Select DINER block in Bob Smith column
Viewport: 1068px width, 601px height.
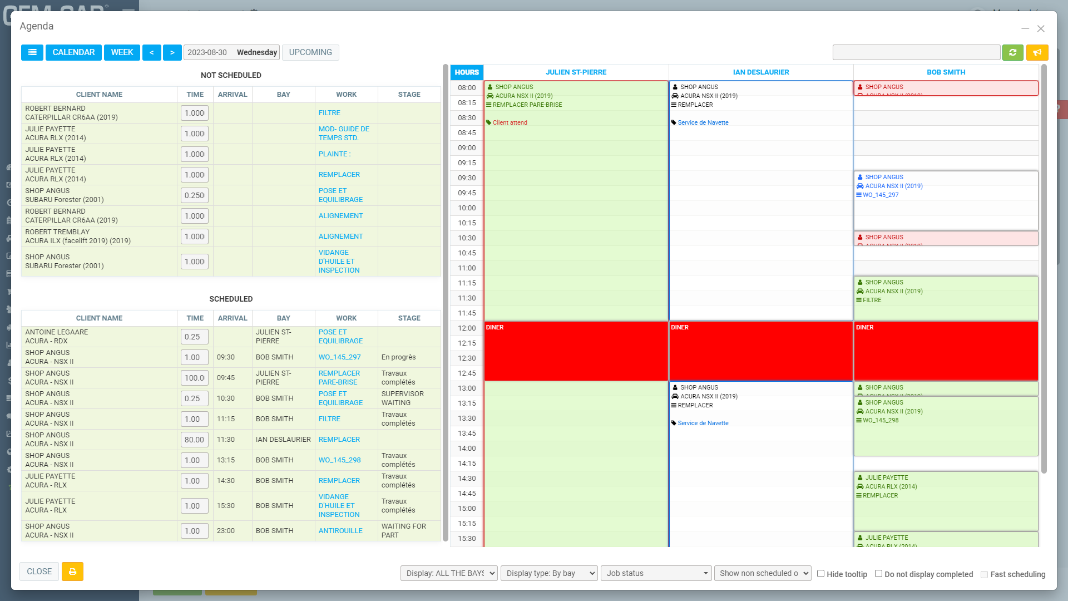coord(946,351)
